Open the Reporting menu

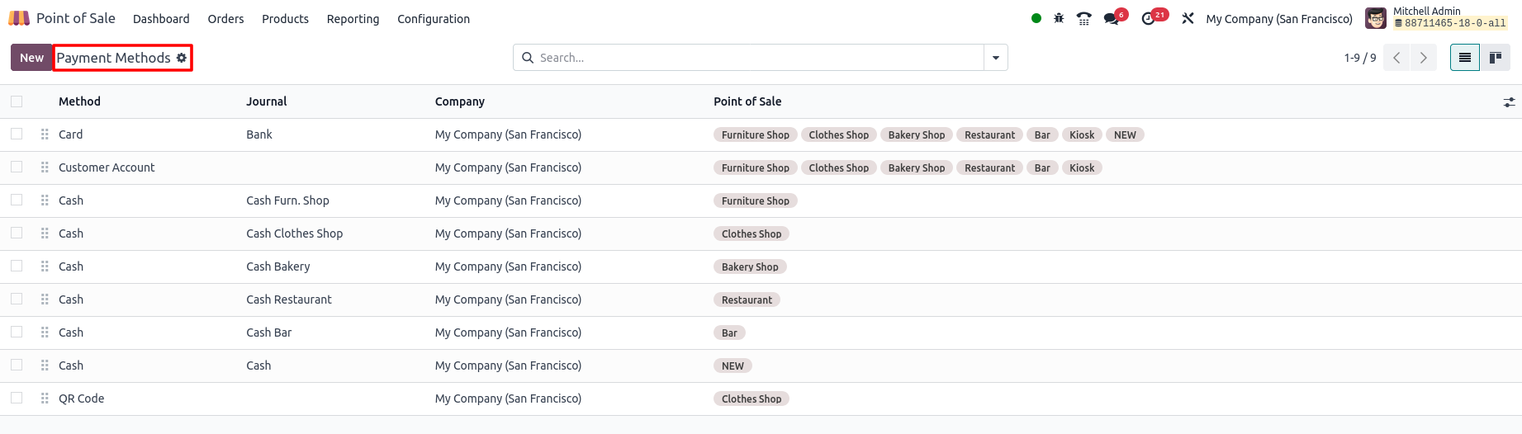tap(353, 19)
